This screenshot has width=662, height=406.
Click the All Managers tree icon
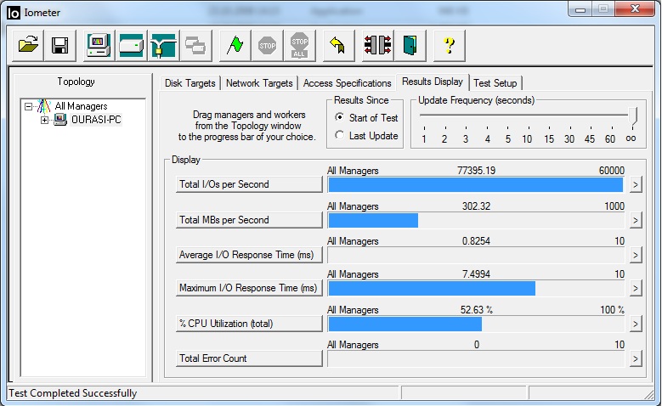(43, 106)
